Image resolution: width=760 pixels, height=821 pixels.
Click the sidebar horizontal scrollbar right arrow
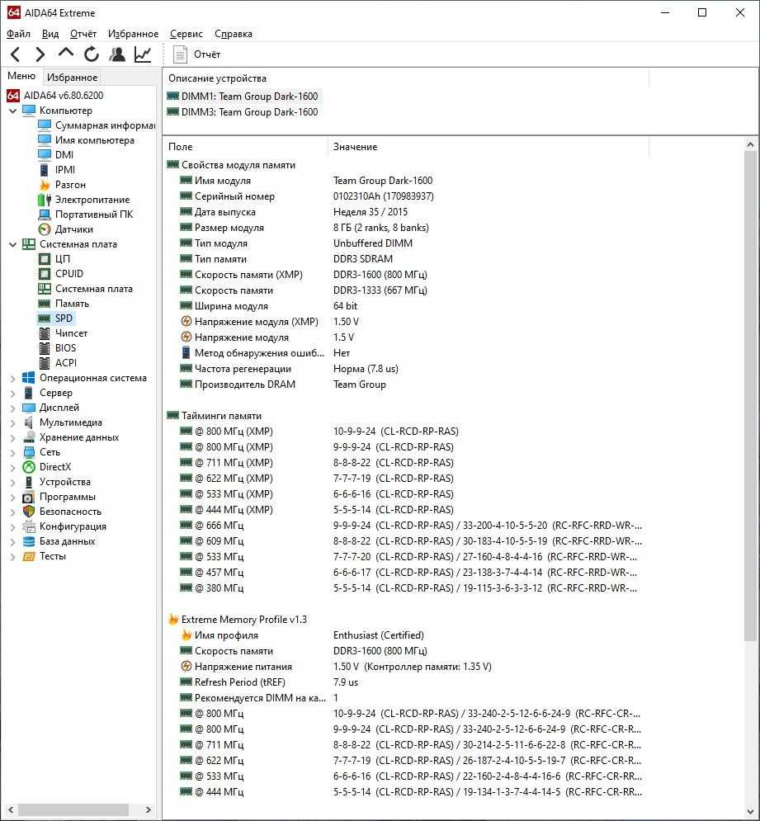149,810
